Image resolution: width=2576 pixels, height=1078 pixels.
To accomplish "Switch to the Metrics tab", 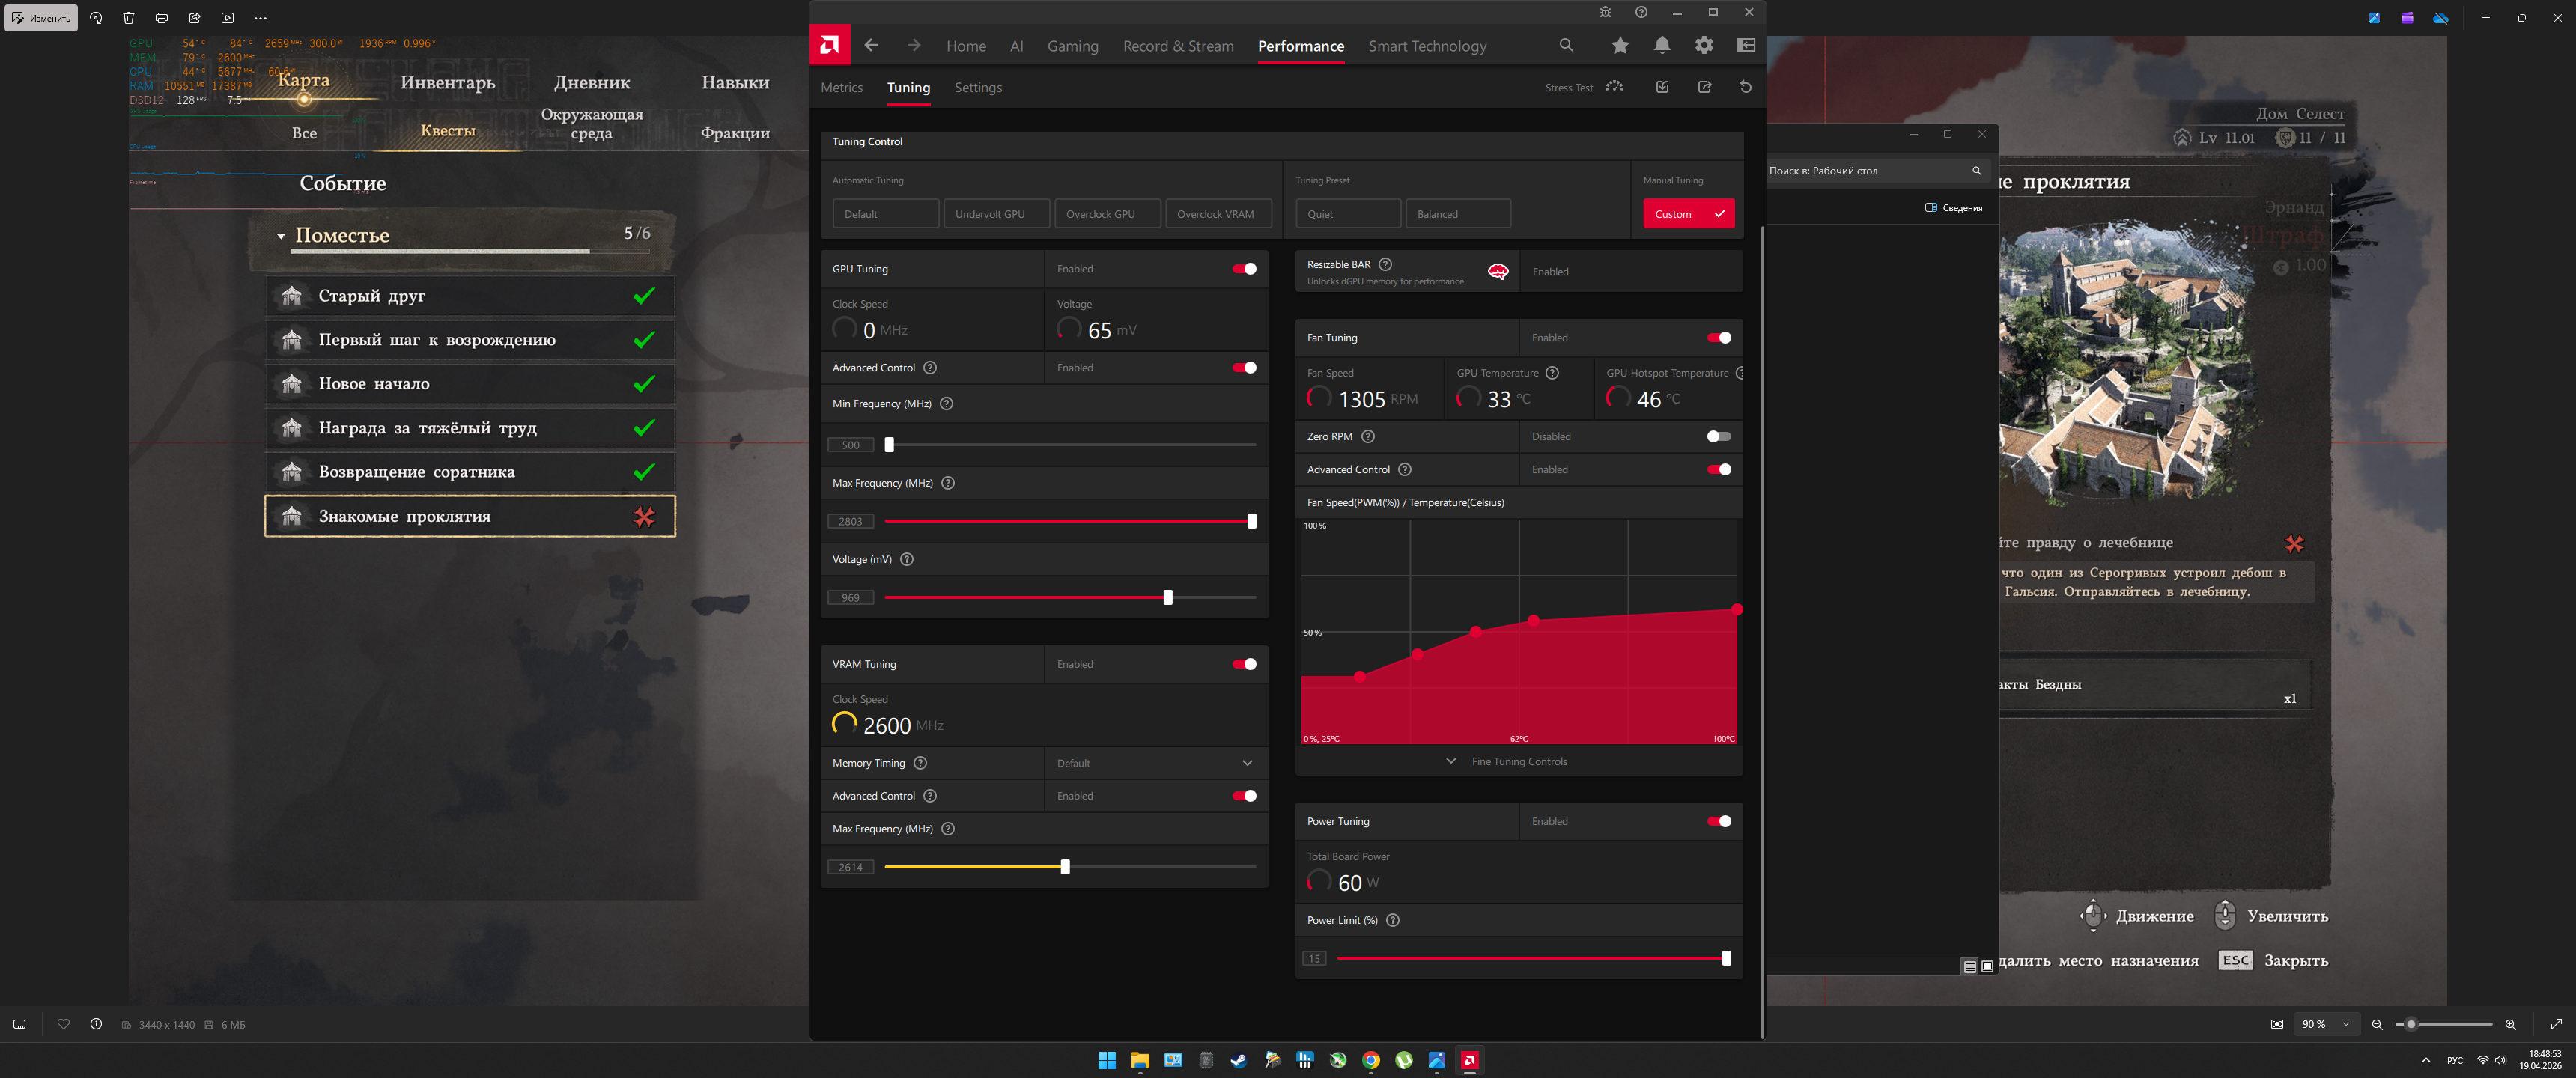I will (x=841, y=88).
